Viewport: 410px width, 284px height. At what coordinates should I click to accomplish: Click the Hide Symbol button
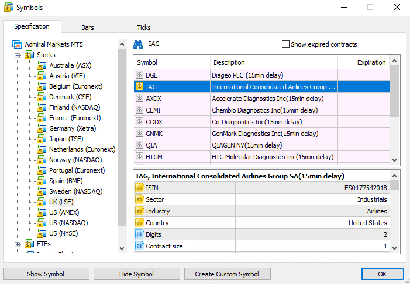(137, 274)
